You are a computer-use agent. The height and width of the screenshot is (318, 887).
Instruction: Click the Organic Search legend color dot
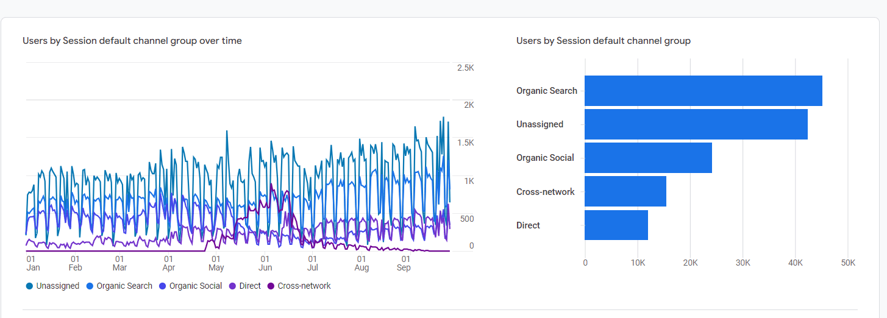(90, 286)
